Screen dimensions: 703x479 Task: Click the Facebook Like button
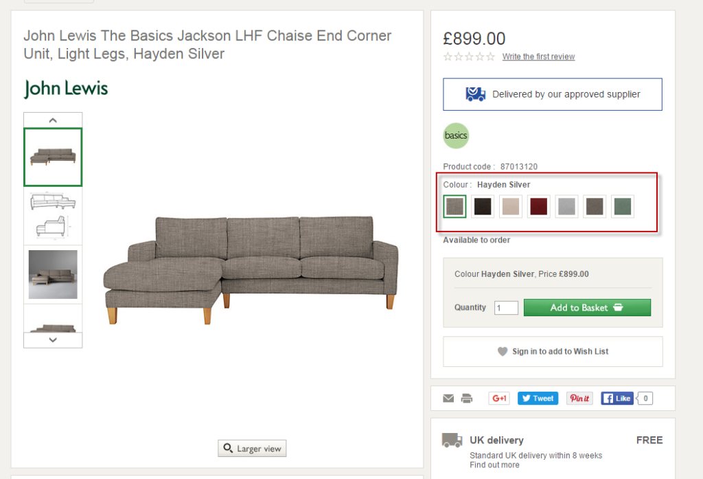617,398
